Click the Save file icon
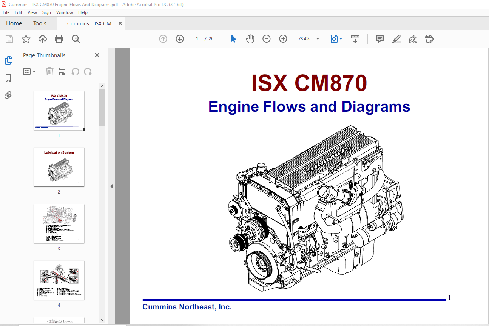The width and height of the screenshot is (489, 326). click(x=9, y=39)
